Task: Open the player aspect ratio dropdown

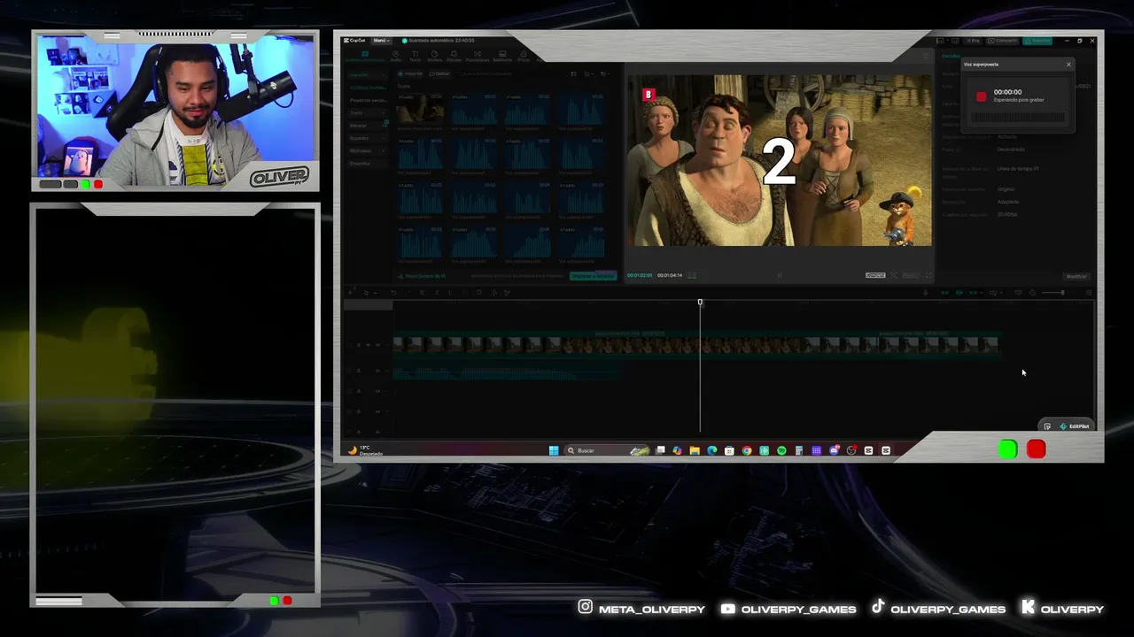Action: click(911, 275)
